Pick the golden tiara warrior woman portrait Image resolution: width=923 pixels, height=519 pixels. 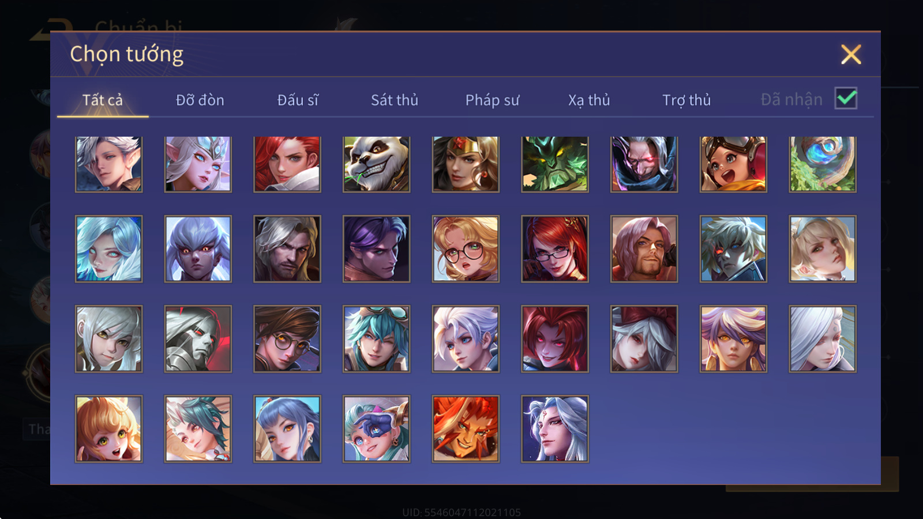(466, 164)
